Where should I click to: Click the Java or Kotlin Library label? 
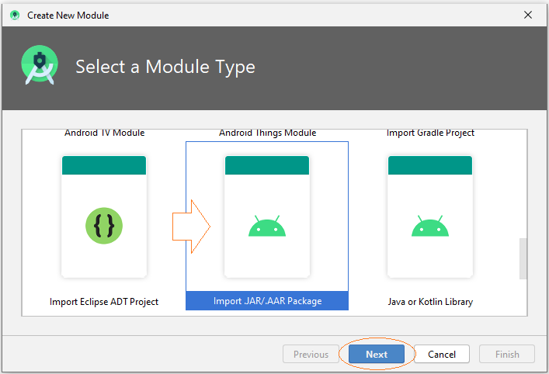[430, 302]
